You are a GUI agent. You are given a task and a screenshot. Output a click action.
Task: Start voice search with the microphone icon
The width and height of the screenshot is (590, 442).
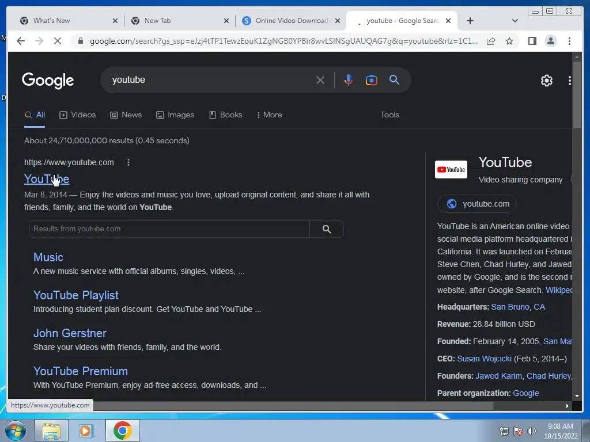(349, 80)
